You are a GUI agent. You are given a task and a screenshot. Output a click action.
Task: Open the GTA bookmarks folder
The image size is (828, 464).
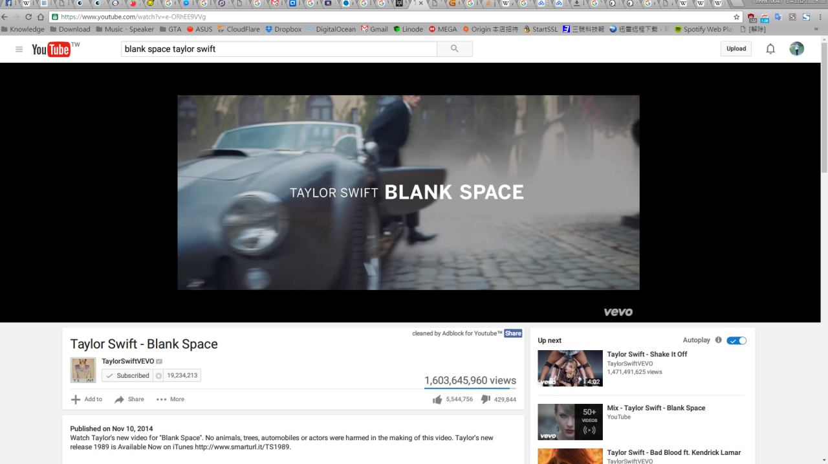pos(169,29)
